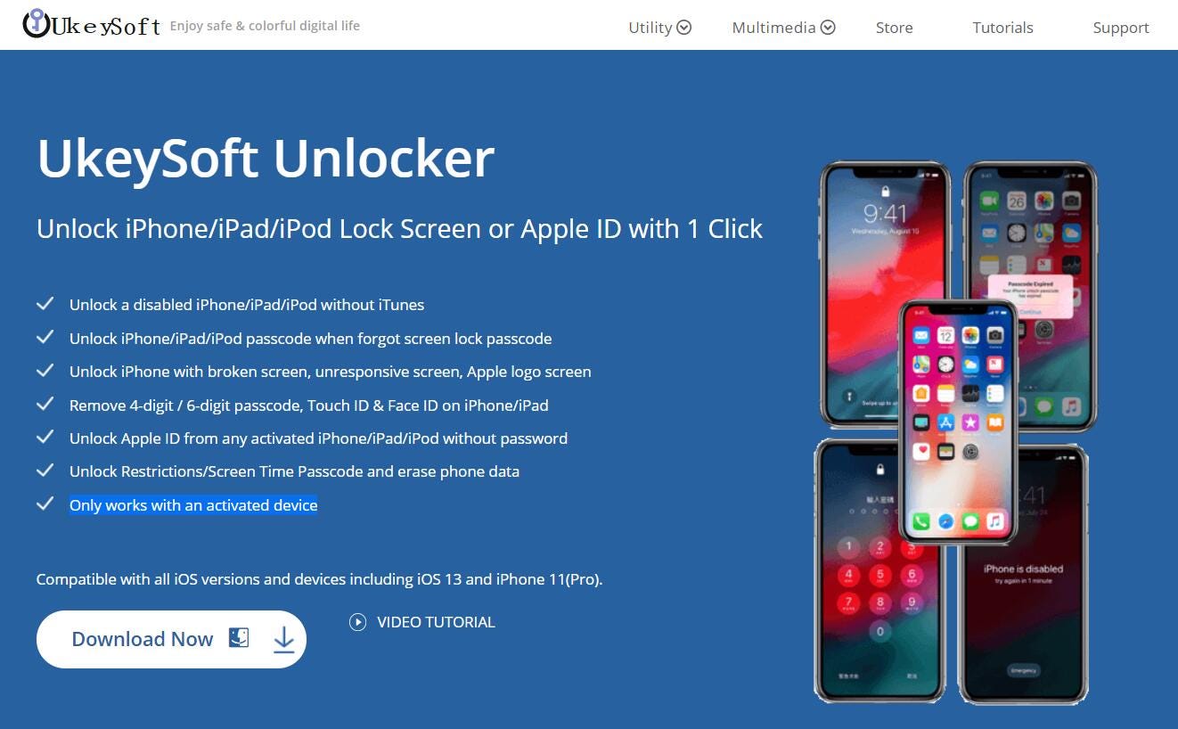Click checkmark beside Unlock Apple ID line

point(45,438)
